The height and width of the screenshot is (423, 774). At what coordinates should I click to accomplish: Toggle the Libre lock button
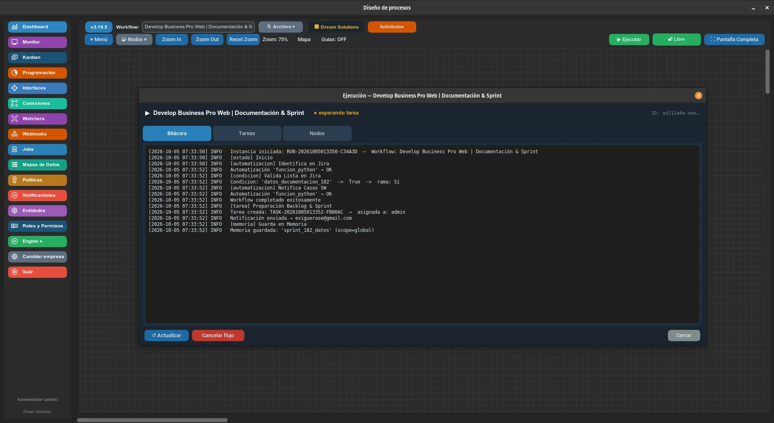pos(676,40)
